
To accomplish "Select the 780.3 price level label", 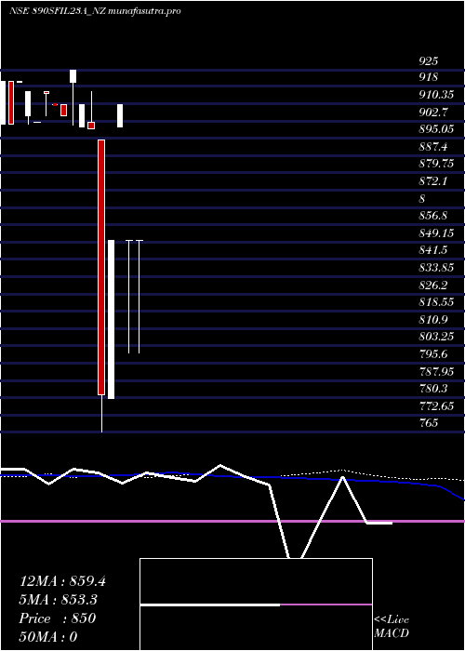I will pos(433,389).
